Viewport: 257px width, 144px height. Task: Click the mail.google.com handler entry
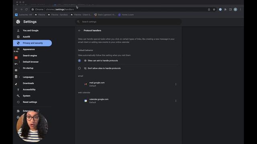[97, 83]
